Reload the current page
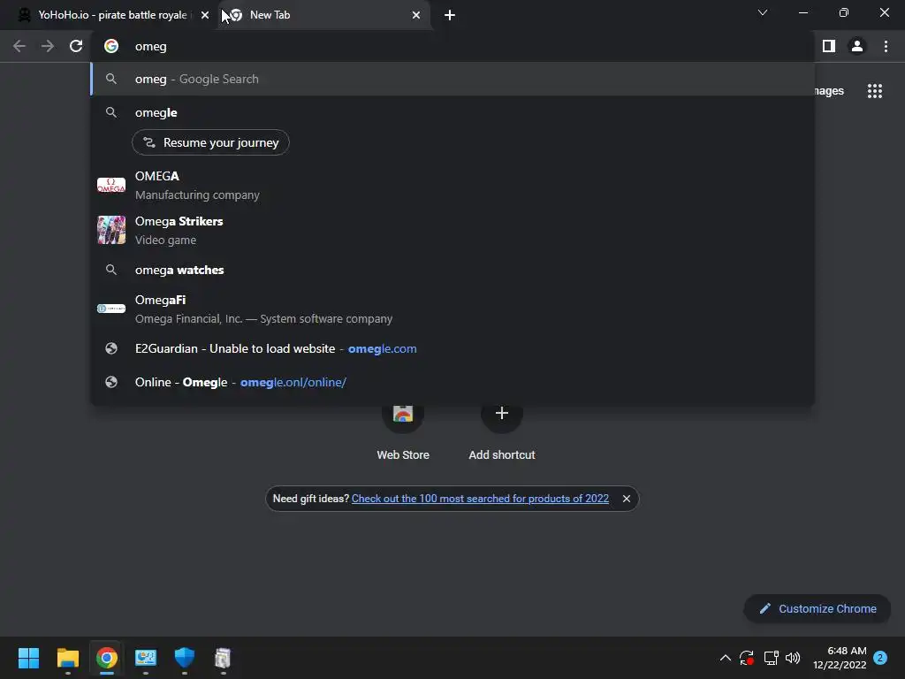The height and width of the screenshot is (679, 905). tap(76, 46)
